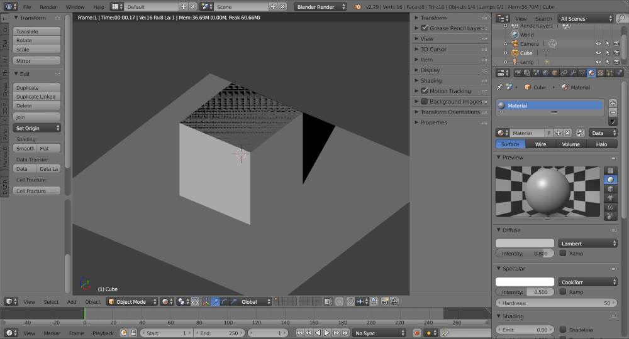Screen dimensions: 629x339
Task: Switch to the Halo material tab
Action: (x=601, y=144)
